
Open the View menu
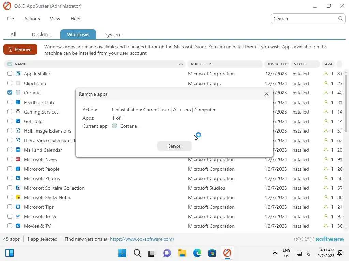(55, 19)
